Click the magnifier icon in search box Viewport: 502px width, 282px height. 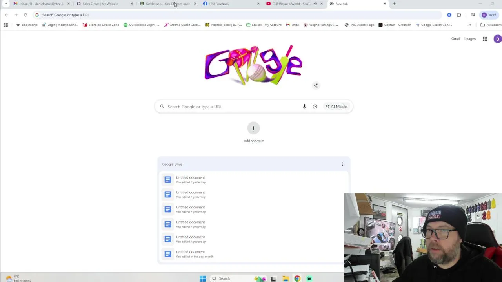coord(162,107)
